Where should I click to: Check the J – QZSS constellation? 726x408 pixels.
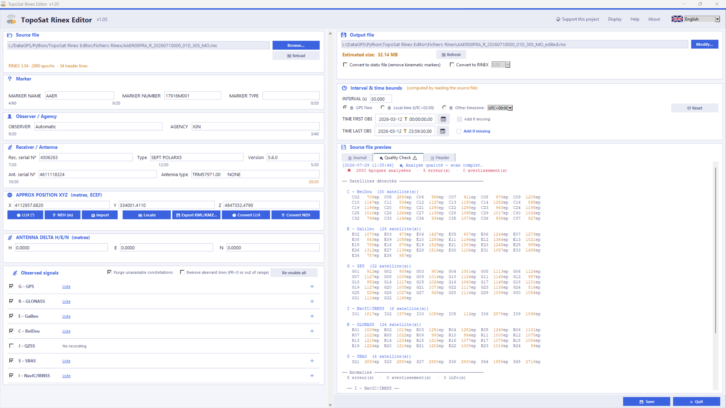pos(11,346)
